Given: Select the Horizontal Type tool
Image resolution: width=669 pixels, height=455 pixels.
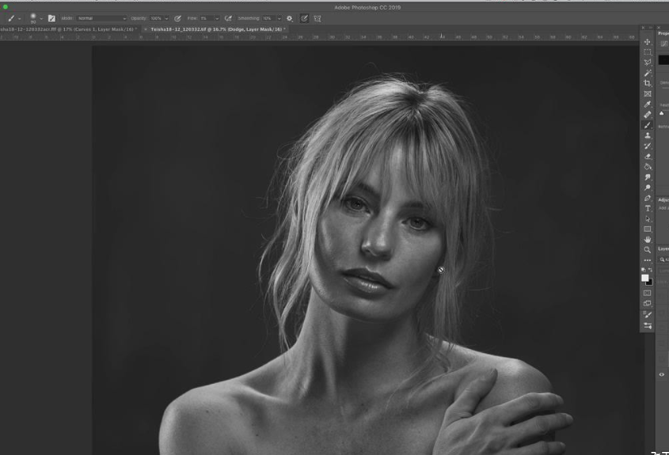Looking at the screenshot, I should pos(648,208).
